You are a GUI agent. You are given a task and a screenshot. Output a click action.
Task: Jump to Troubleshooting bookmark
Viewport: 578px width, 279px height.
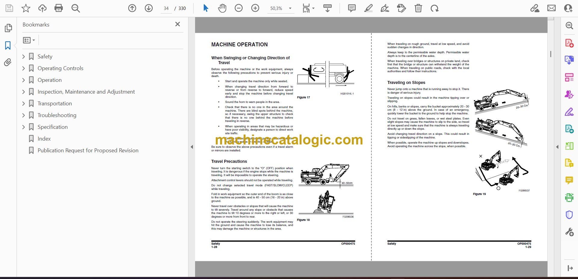pos(57,115)
